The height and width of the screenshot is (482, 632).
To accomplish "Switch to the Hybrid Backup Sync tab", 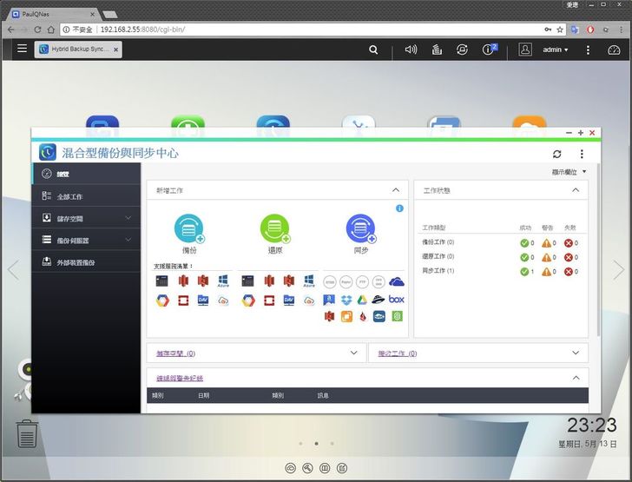I will (77, 50).
